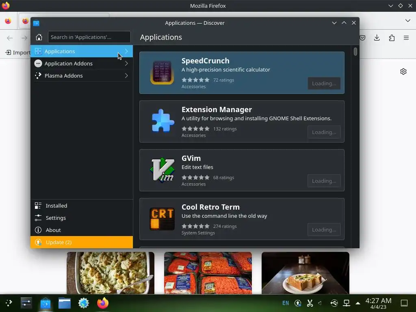This screenshot has height=312, width=416.
Task: Click the '72 ratings' text
Action: click(x=224, y=80)
